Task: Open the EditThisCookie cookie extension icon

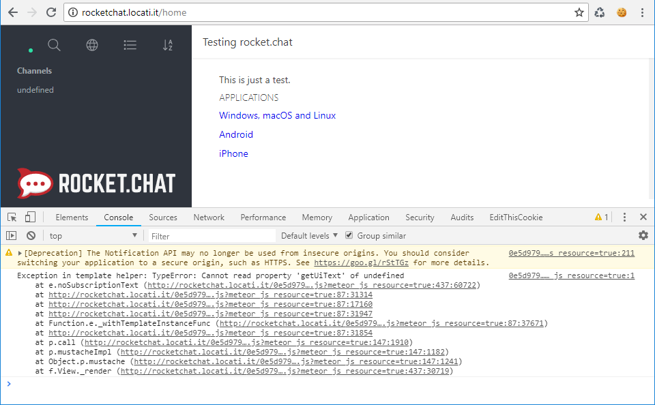Action: pyautogui.click(x=622, y=12)
